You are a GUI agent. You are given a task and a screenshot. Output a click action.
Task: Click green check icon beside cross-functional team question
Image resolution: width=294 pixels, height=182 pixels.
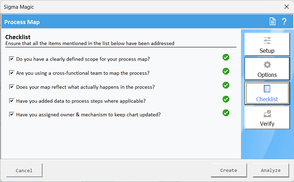coord(226,71)
